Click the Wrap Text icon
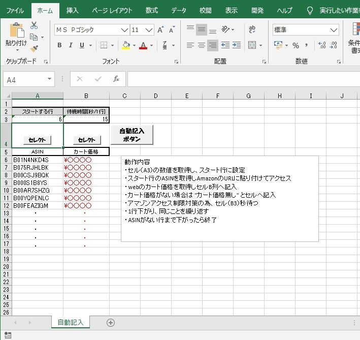Screen dimensions: 360x340 click(x=252, y=29)
